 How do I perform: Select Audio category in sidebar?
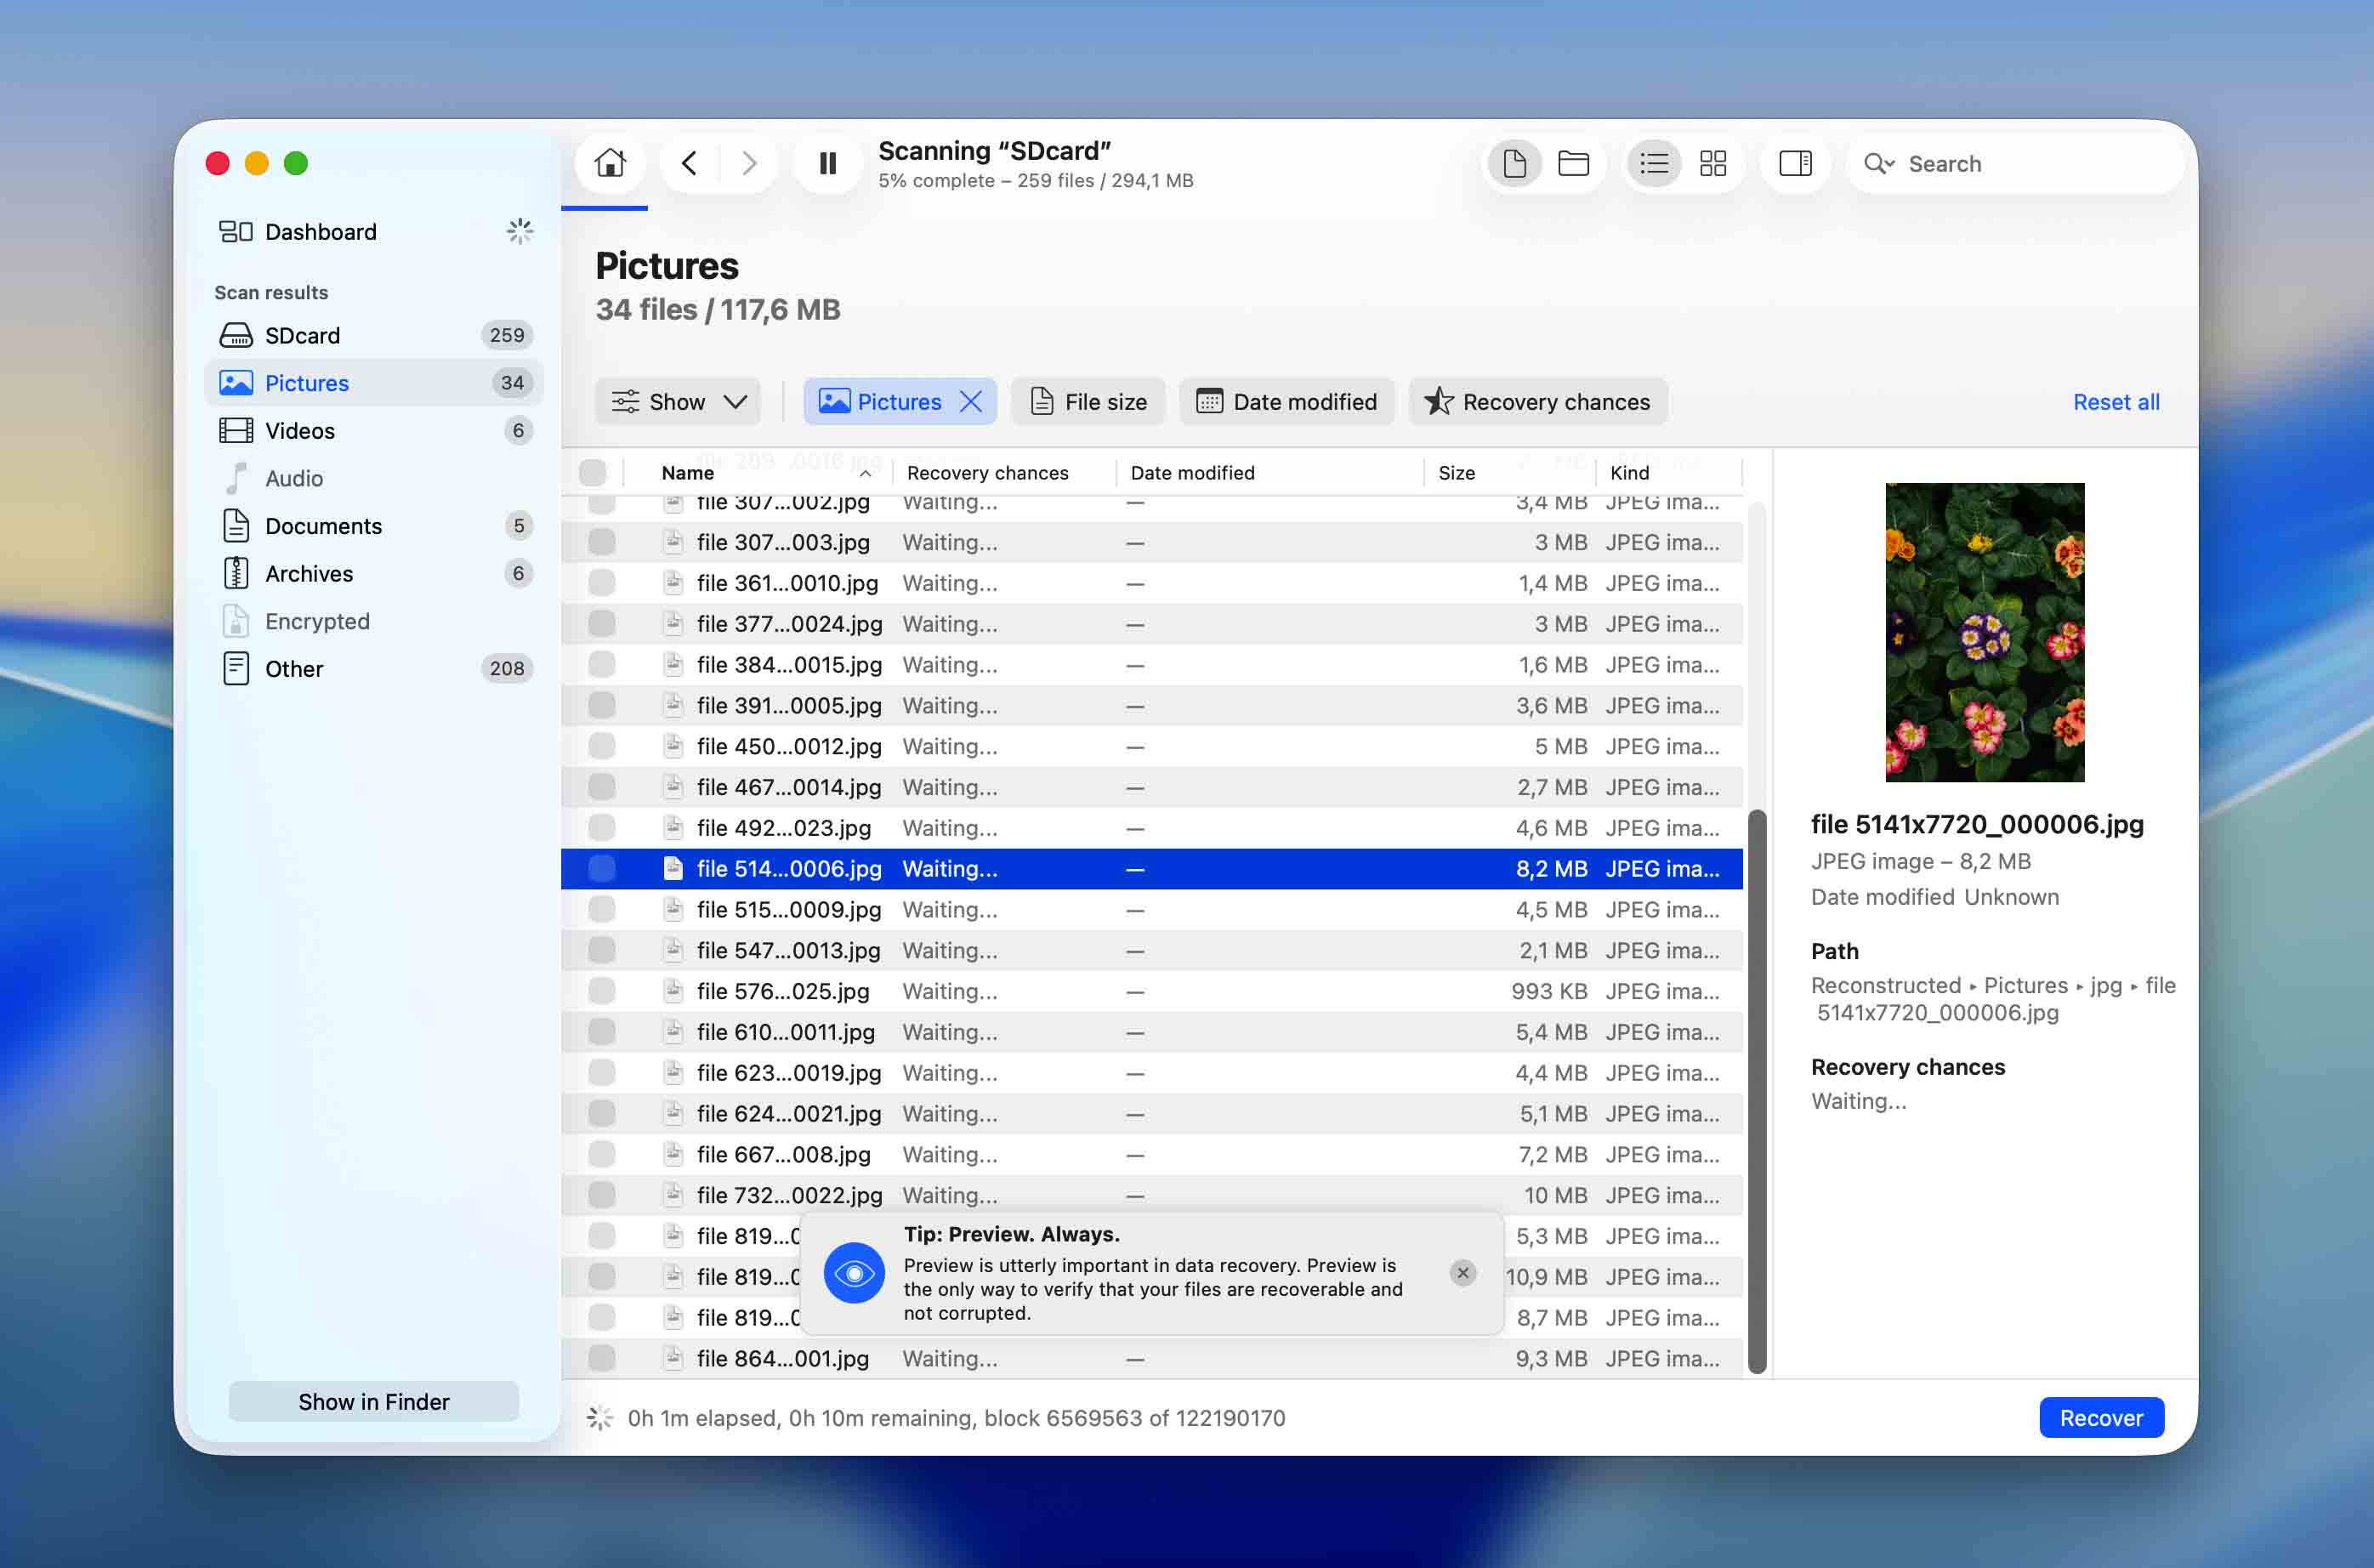click(374, 479)
